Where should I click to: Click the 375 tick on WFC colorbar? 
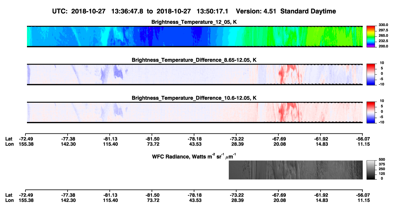pyautogui.click(x=382, y=164)
